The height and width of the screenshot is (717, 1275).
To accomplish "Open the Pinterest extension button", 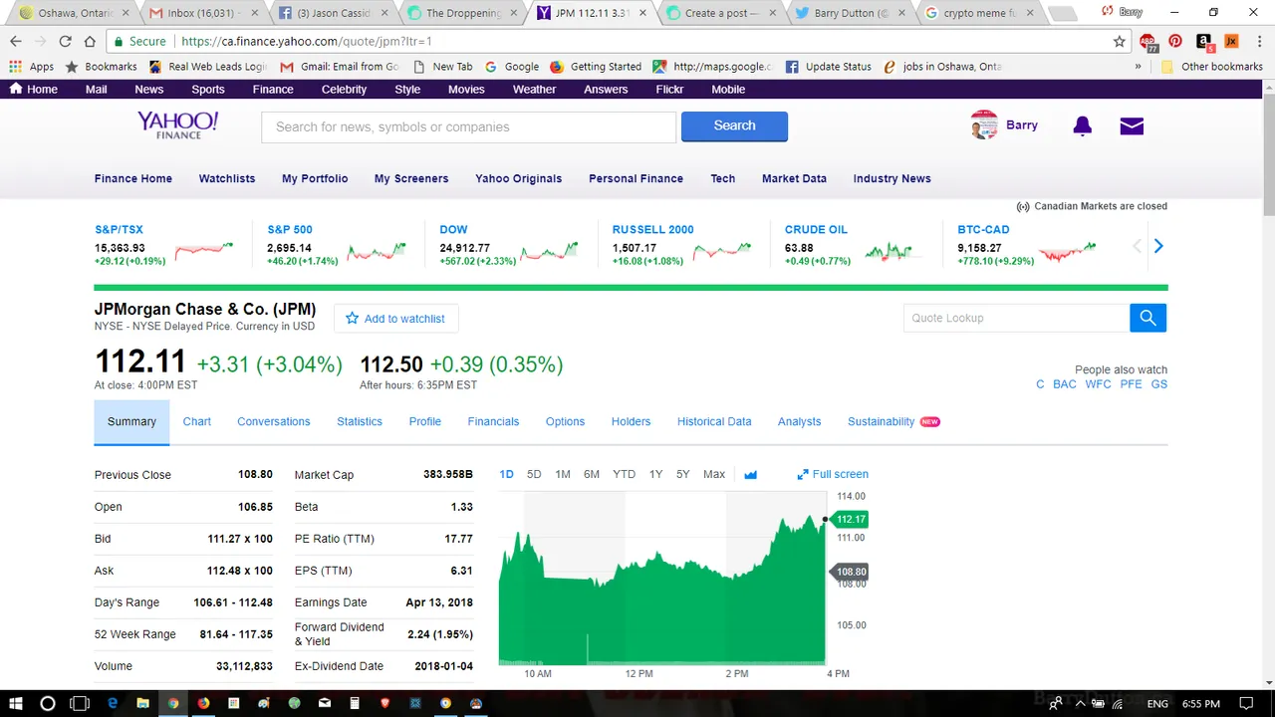I will (1175, 42).
